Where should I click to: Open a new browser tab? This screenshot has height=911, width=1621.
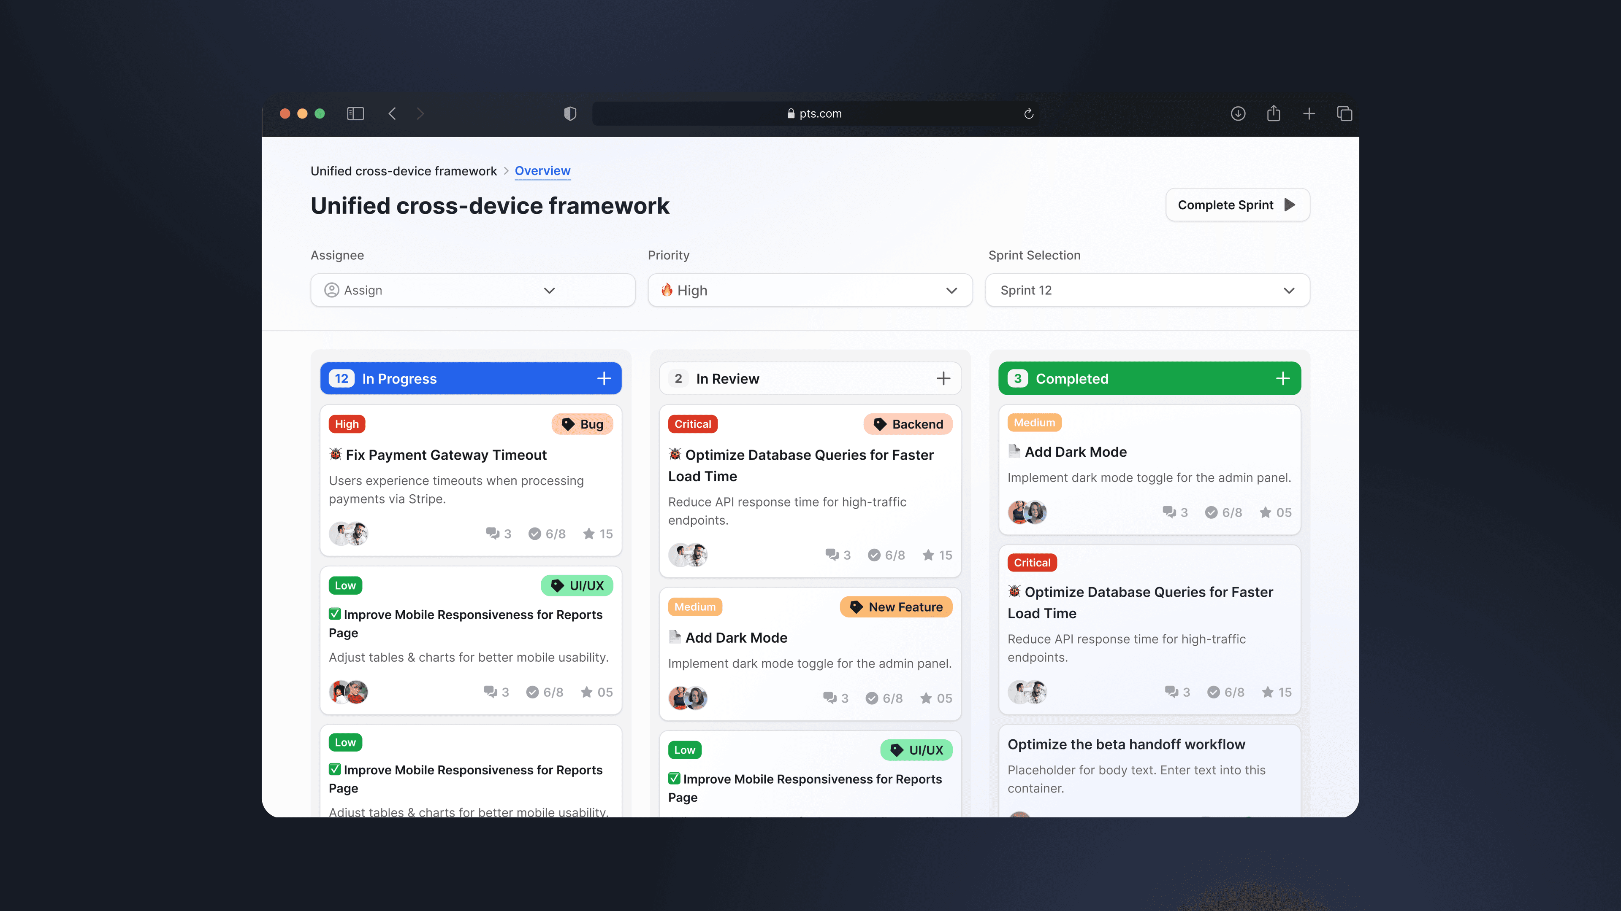pos(1309,114)
